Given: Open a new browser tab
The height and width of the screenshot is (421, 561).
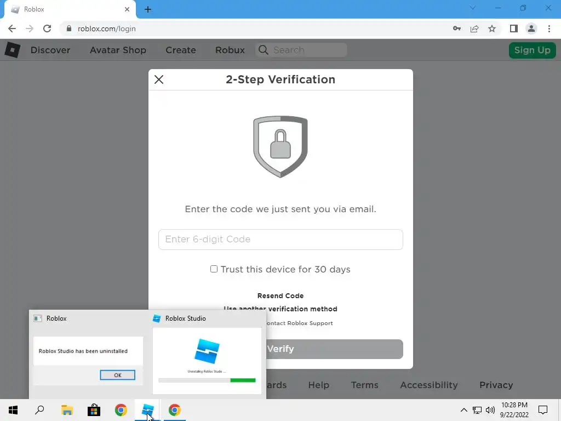Looking at the screenshot, I should (148, 9).
